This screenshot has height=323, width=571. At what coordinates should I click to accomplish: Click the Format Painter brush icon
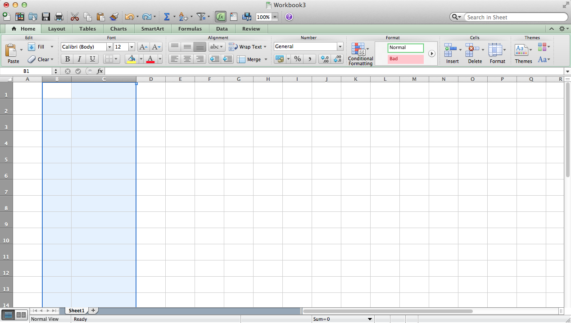(x=114, y=17)
